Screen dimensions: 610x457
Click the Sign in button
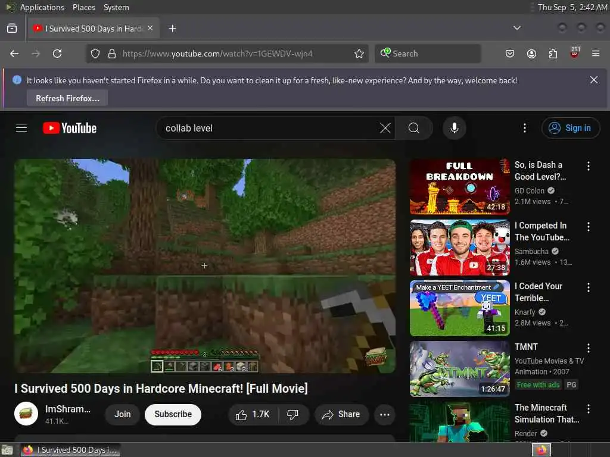pyautogui.click(x=570, y=128)
